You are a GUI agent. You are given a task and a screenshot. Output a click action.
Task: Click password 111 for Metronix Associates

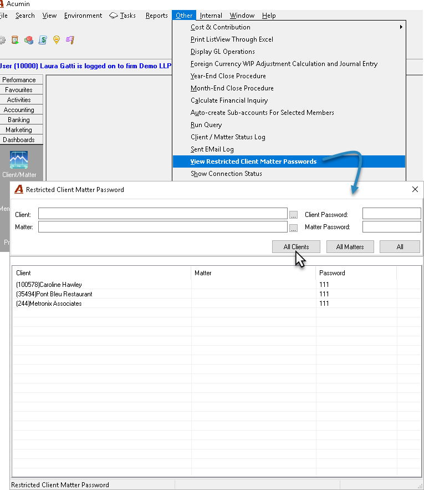point(324,303)
